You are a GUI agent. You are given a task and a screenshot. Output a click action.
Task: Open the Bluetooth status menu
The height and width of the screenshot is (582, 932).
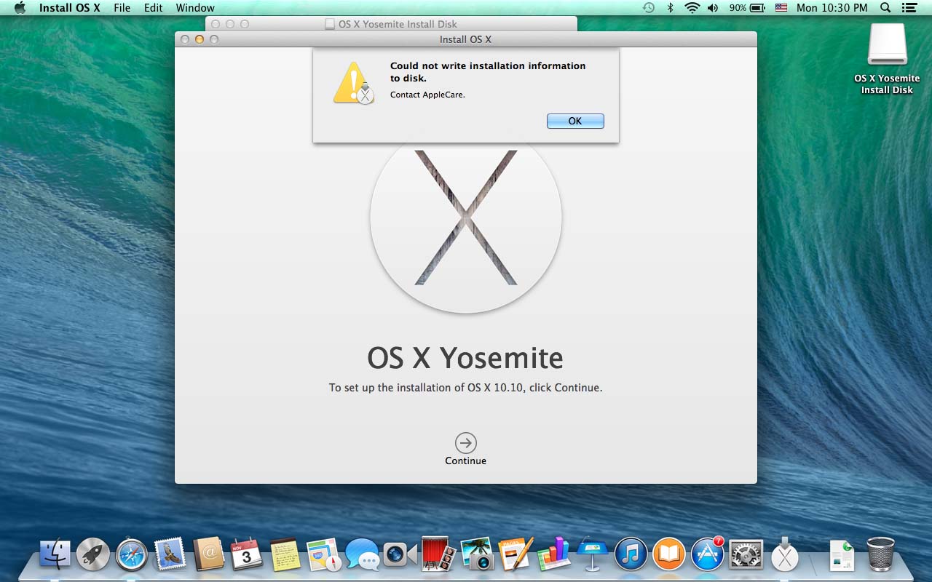point(671,8)
